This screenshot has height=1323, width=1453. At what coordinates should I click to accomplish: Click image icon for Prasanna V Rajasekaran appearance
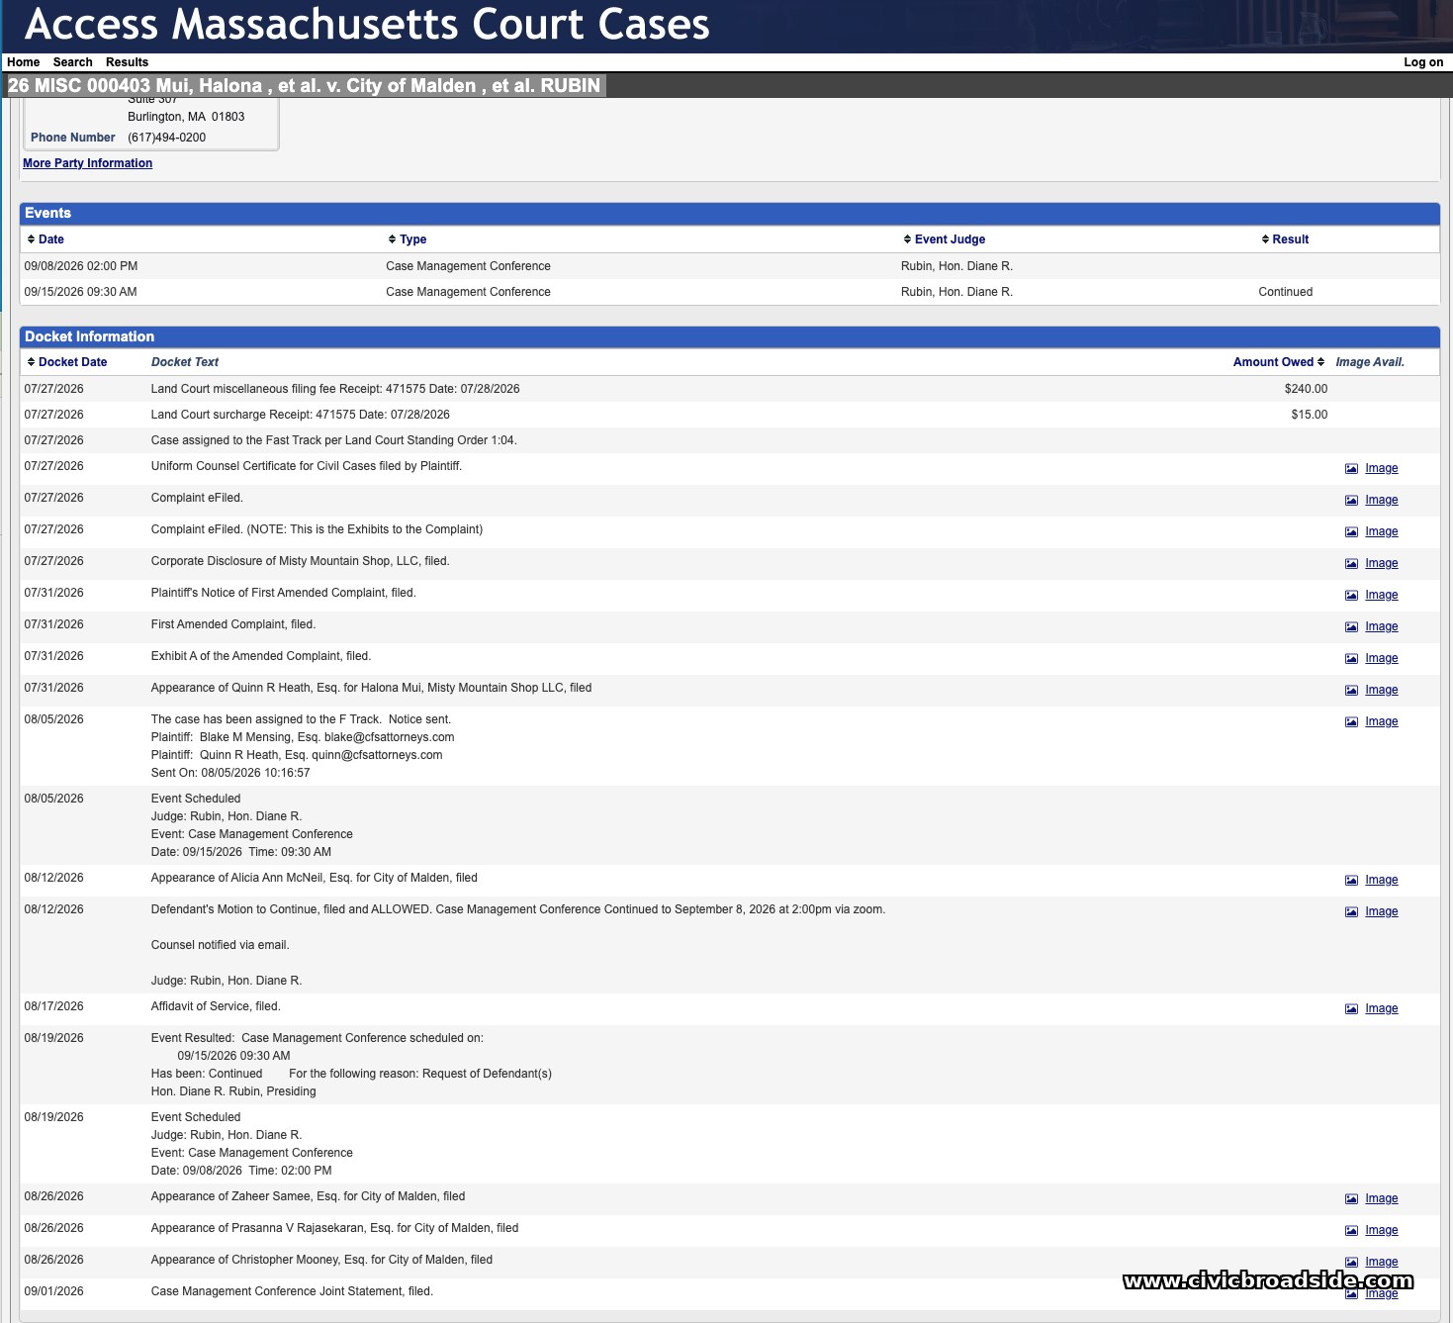[x=1351, y=1231]
